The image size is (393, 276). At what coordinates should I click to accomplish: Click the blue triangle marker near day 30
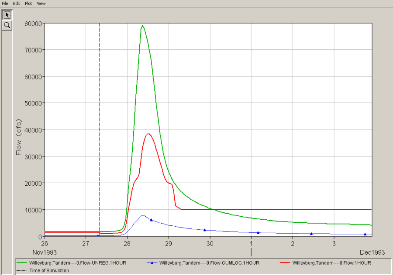pyautogui.click(x=205, y=230)
